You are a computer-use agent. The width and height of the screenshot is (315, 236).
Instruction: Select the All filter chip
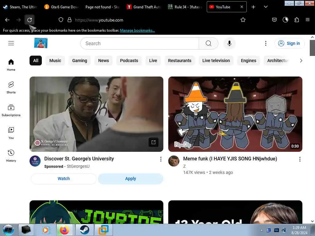click(36, 61)
